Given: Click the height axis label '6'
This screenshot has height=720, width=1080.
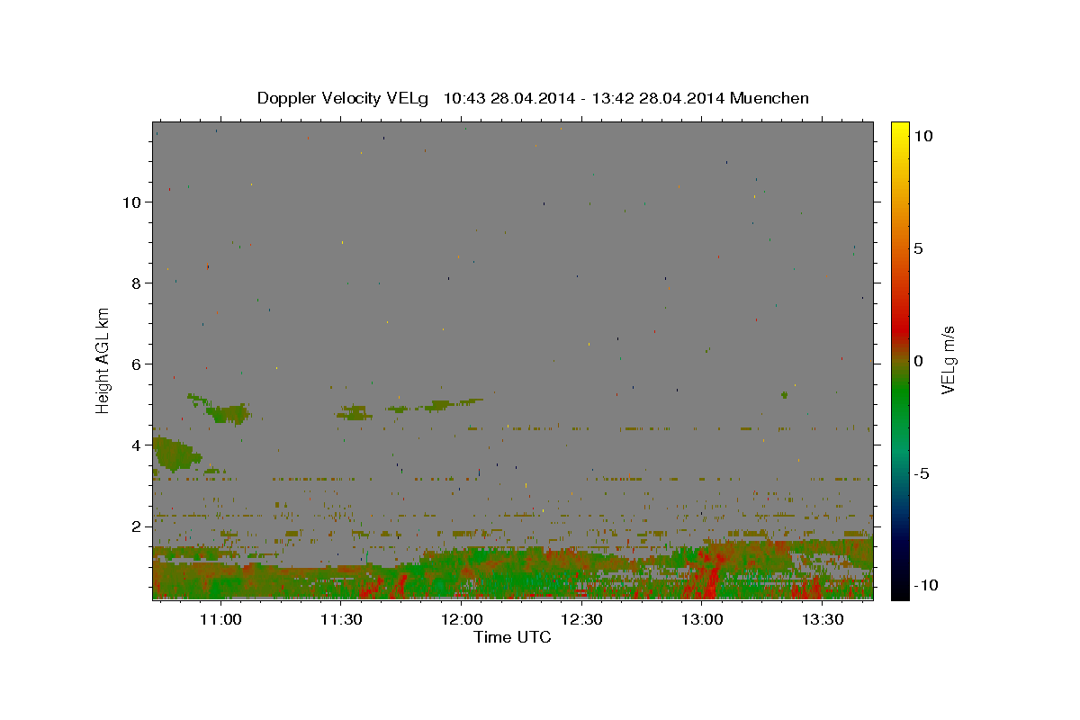Looking at the screenshot, I should [137, 364].
